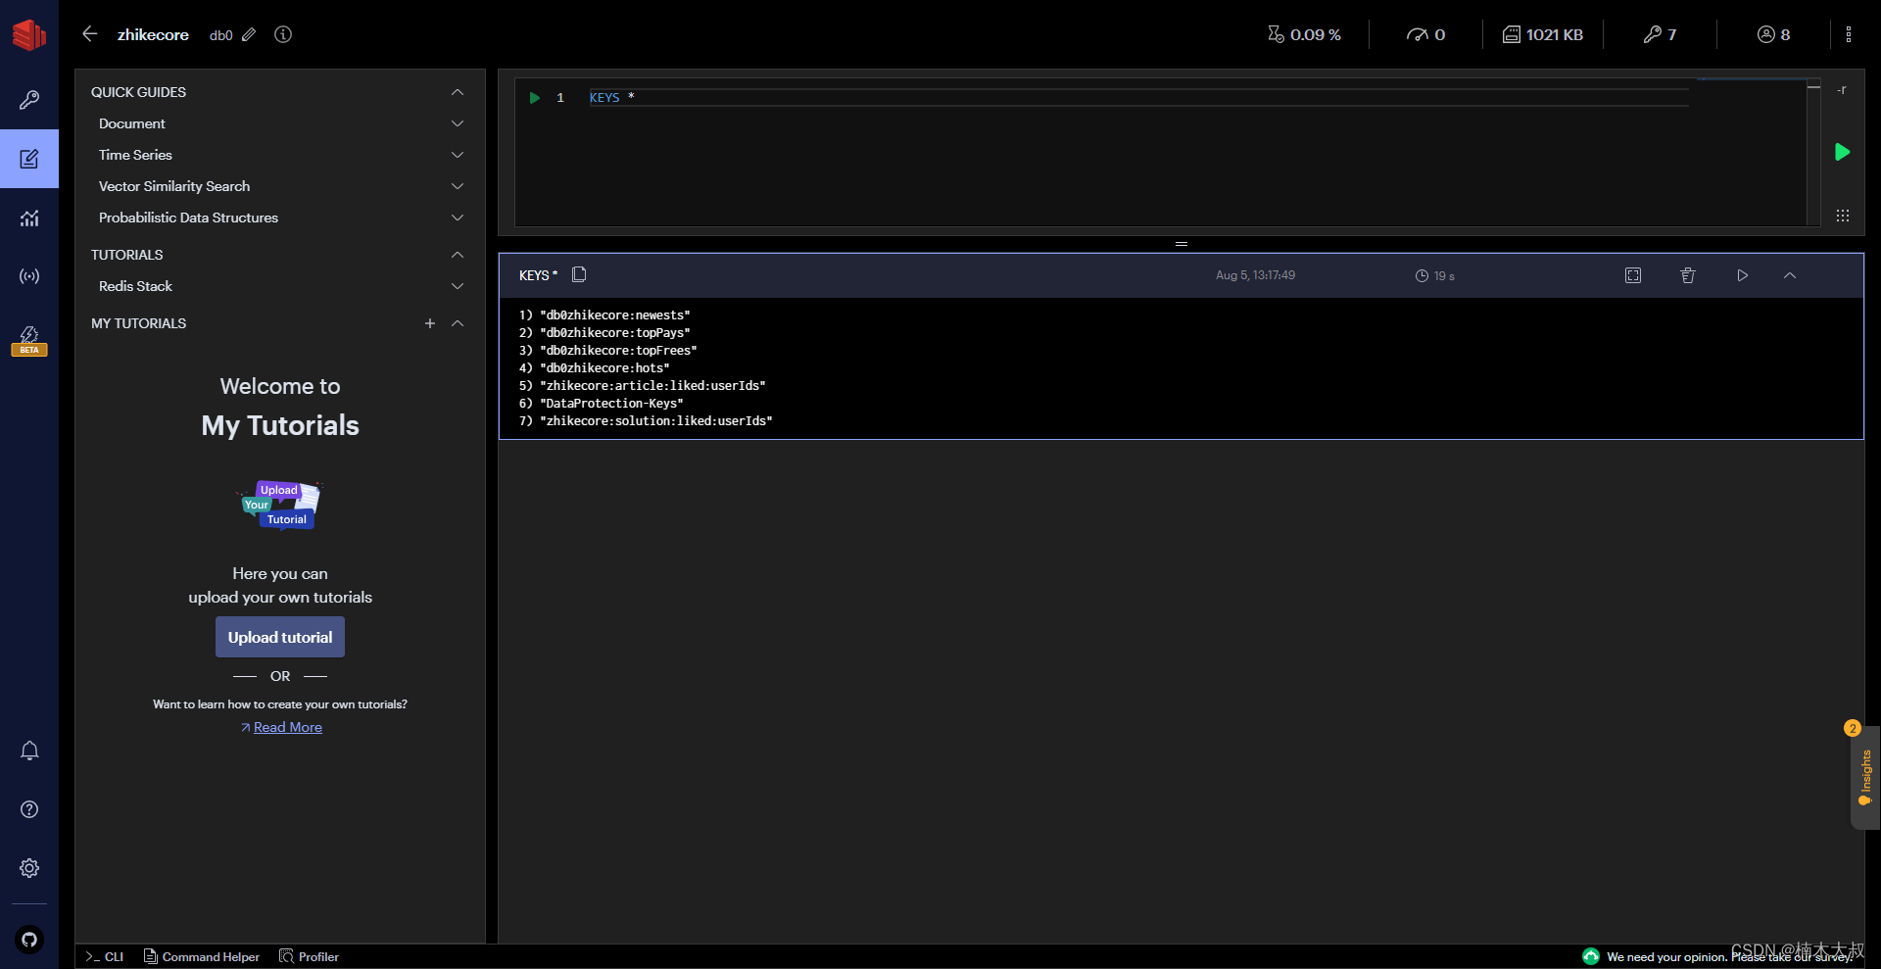Delete the KEYS * command result
The height and width of the screenshot is (969, 1881).
coord(1688,275)
